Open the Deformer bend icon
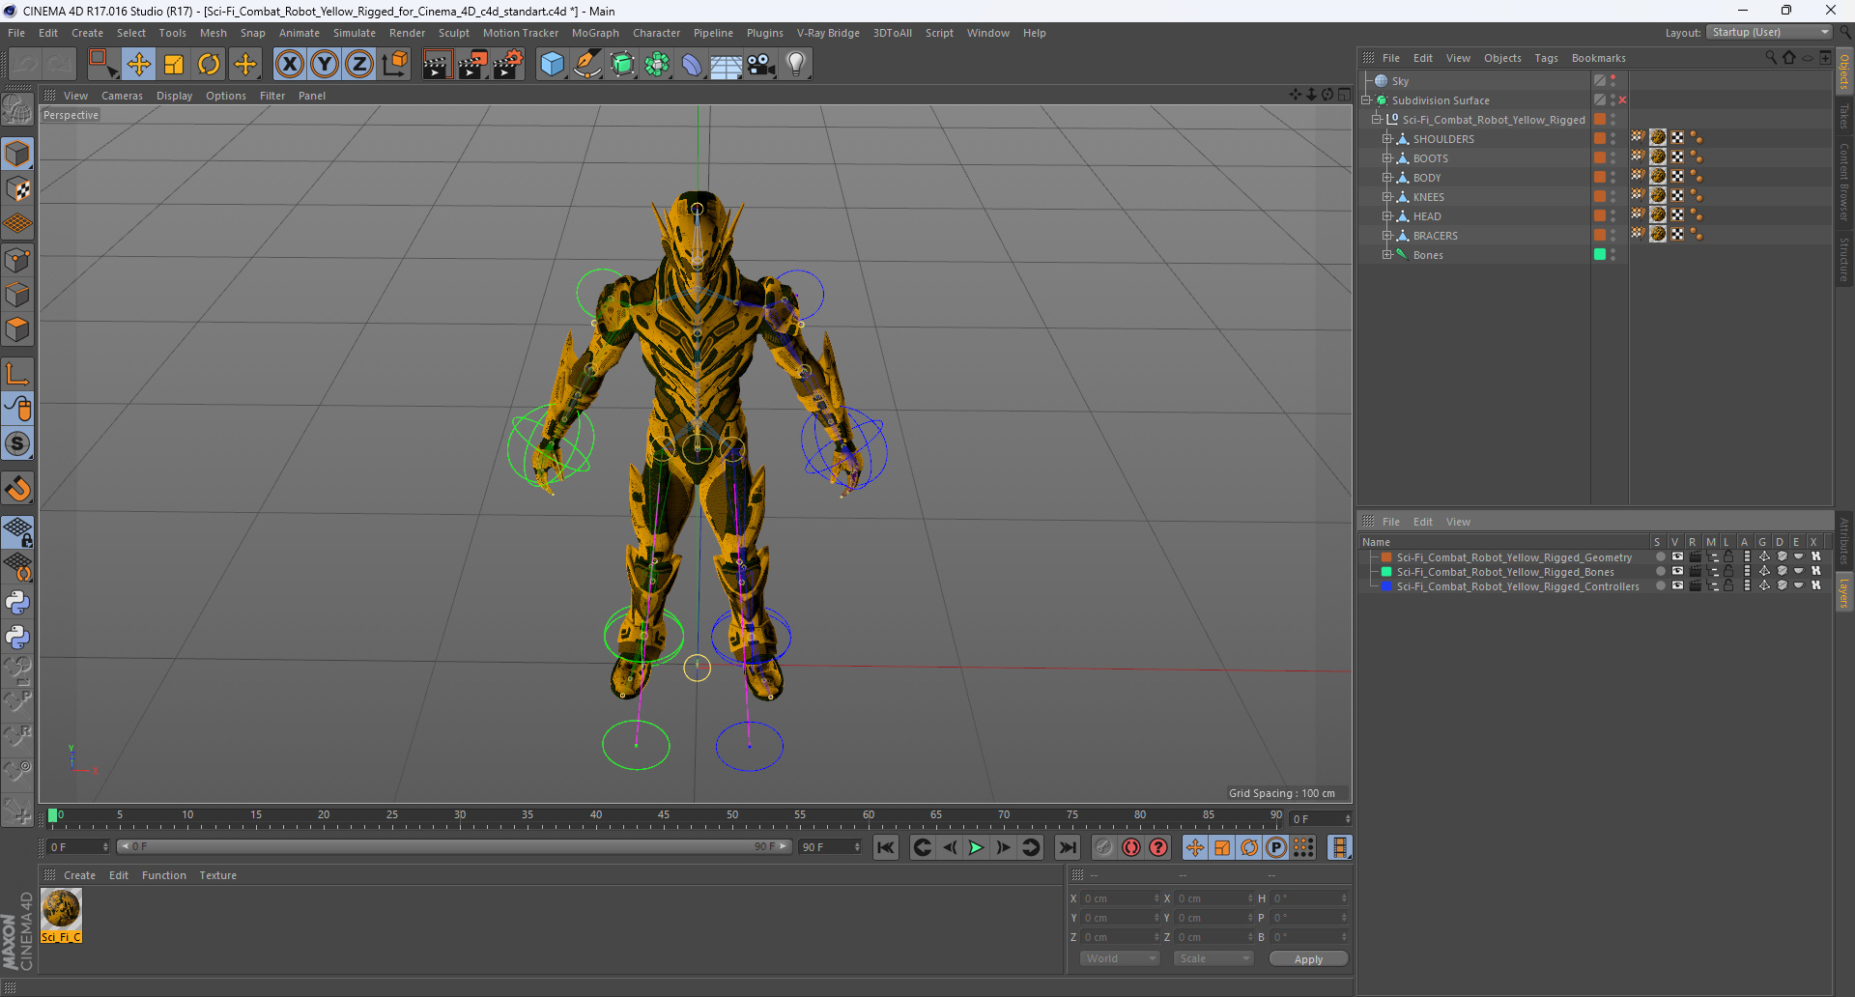The image size is (1855, 997). pyautogui.click(x=692, y=64)
